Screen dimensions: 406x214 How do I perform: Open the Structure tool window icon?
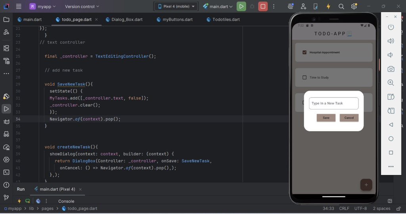[6, 48]
